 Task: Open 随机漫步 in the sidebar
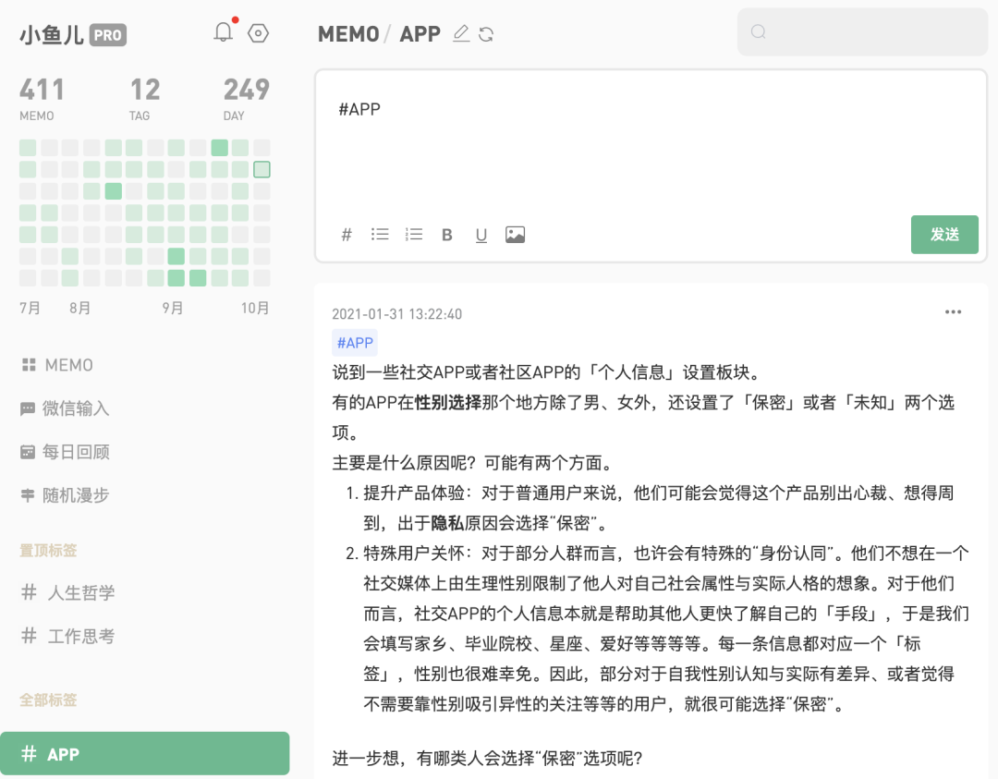click(65, 495)
